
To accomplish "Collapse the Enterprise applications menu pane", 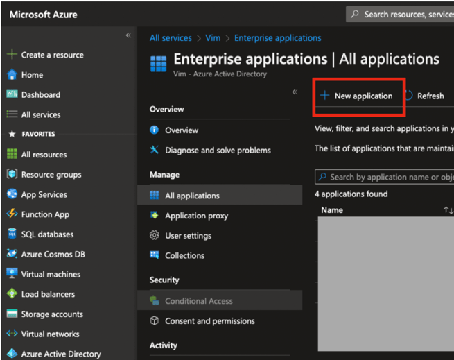I will (x=295, y=92).
